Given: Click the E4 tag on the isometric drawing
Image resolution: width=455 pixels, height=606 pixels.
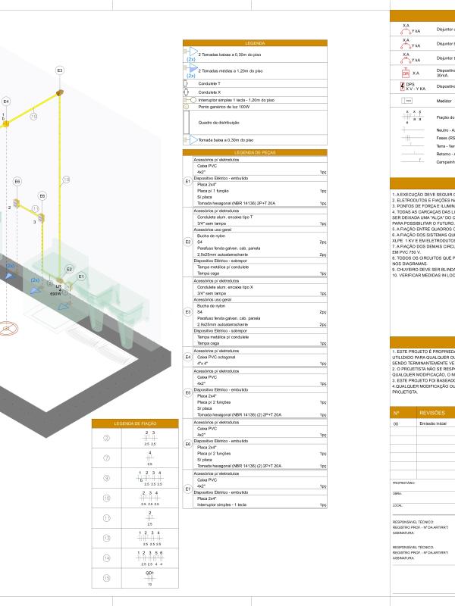Looking at the screenshot, I should pyautogui.click(x=6, y=102).
